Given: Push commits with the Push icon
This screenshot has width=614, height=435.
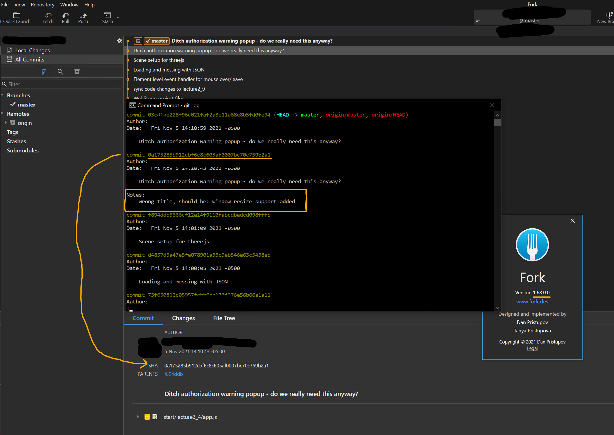Looking at the screenshot, I should (83, 15).
